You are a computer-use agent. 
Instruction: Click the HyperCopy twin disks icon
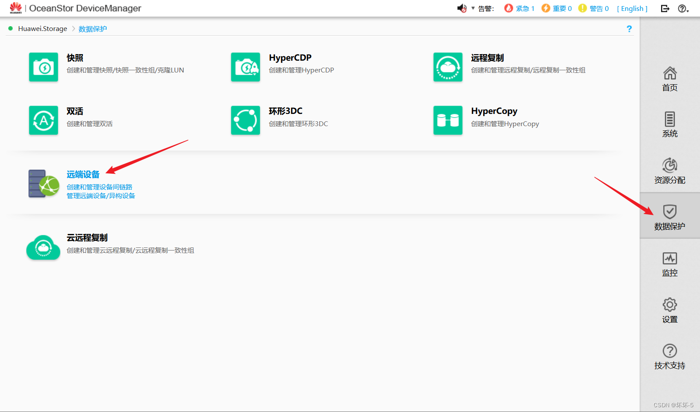point(448,120)
